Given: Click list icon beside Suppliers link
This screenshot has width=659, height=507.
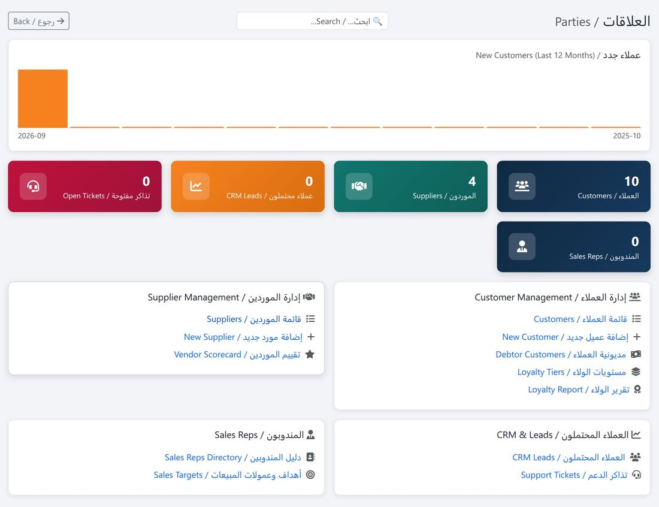Looking at the screenshot, I should point(310,319).
